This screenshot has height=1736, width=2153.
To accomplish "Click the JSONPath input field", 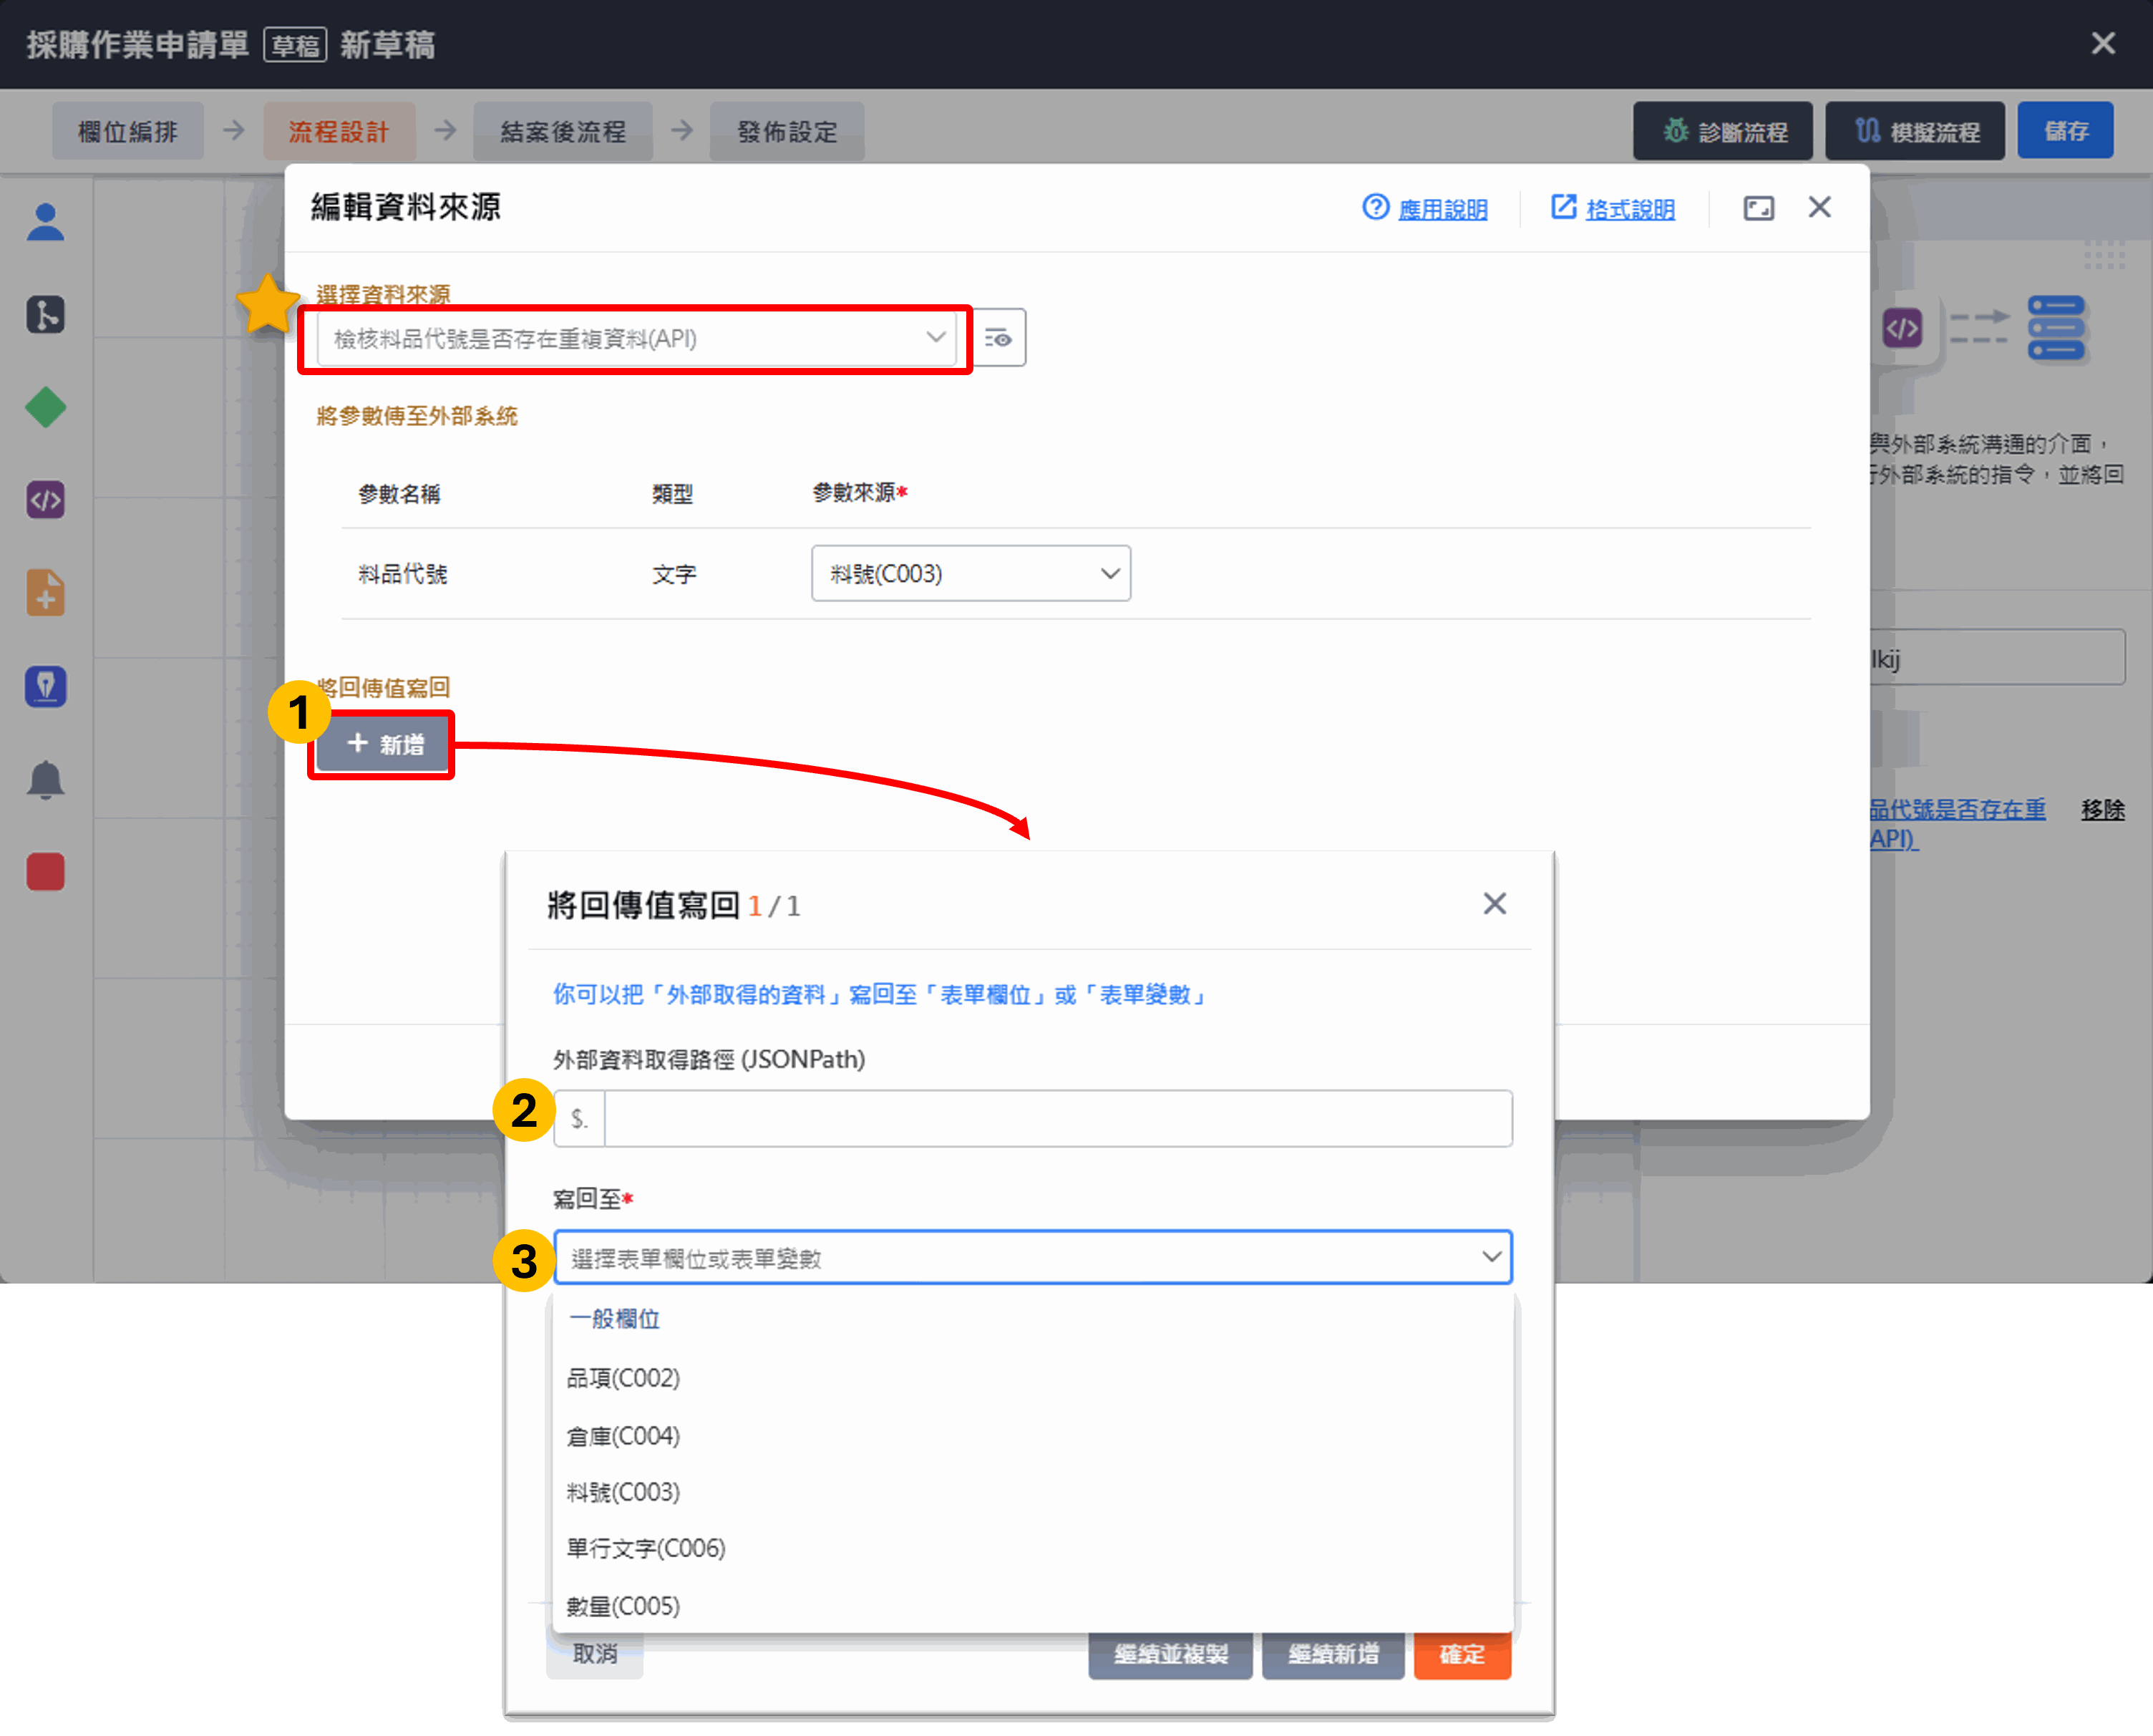I will (x=1057, y=1118).
